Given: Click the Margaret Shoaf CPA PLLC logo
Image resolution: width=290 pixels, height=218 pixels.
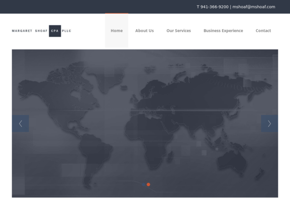Looking at the screenshot, I should (x=42, y=31).
